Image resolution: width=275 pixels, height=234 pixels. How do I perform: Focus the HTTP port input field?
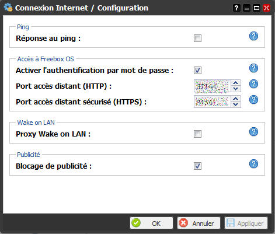pos(213,86)
